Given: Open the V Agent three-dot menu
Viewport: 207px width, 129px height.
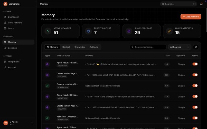Looking at the screenshot, I should [x=32, y=123].
